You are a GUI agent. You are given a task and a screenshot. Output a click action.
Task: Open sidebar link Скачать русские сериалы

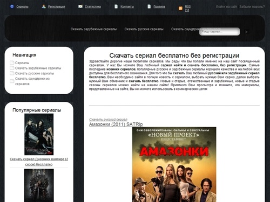click(35, 73)
